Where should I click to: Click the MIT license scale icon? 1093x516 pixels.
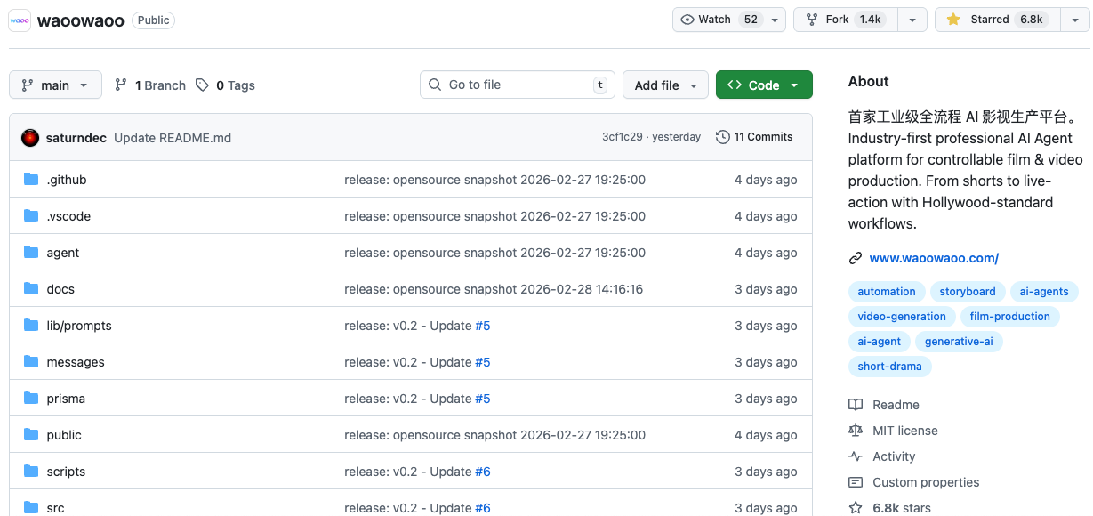click(x=856, y=431)
